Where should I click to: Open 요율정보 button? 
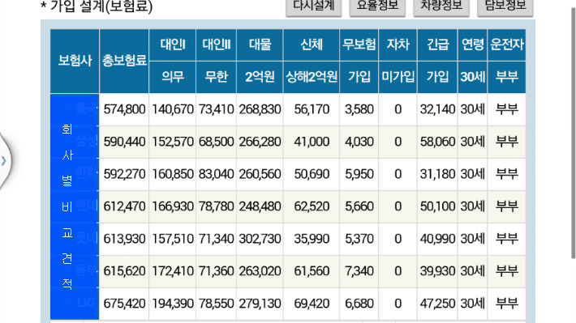point(377,7)
